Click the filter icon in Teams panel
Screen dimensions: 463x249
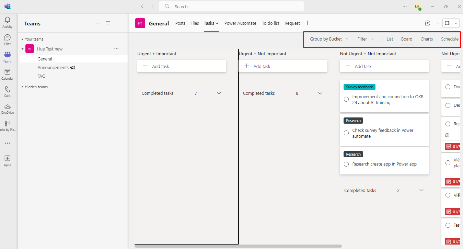[108, 23]
